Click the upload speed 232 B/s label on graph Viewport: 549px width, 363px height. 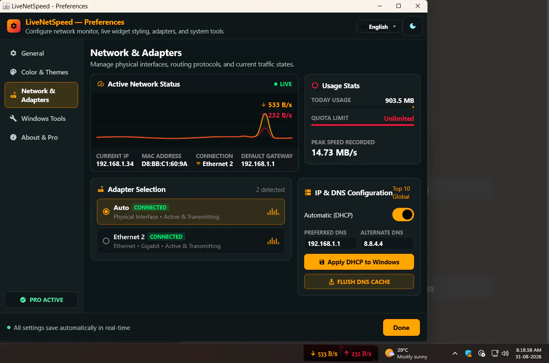(x=277, y=115)
